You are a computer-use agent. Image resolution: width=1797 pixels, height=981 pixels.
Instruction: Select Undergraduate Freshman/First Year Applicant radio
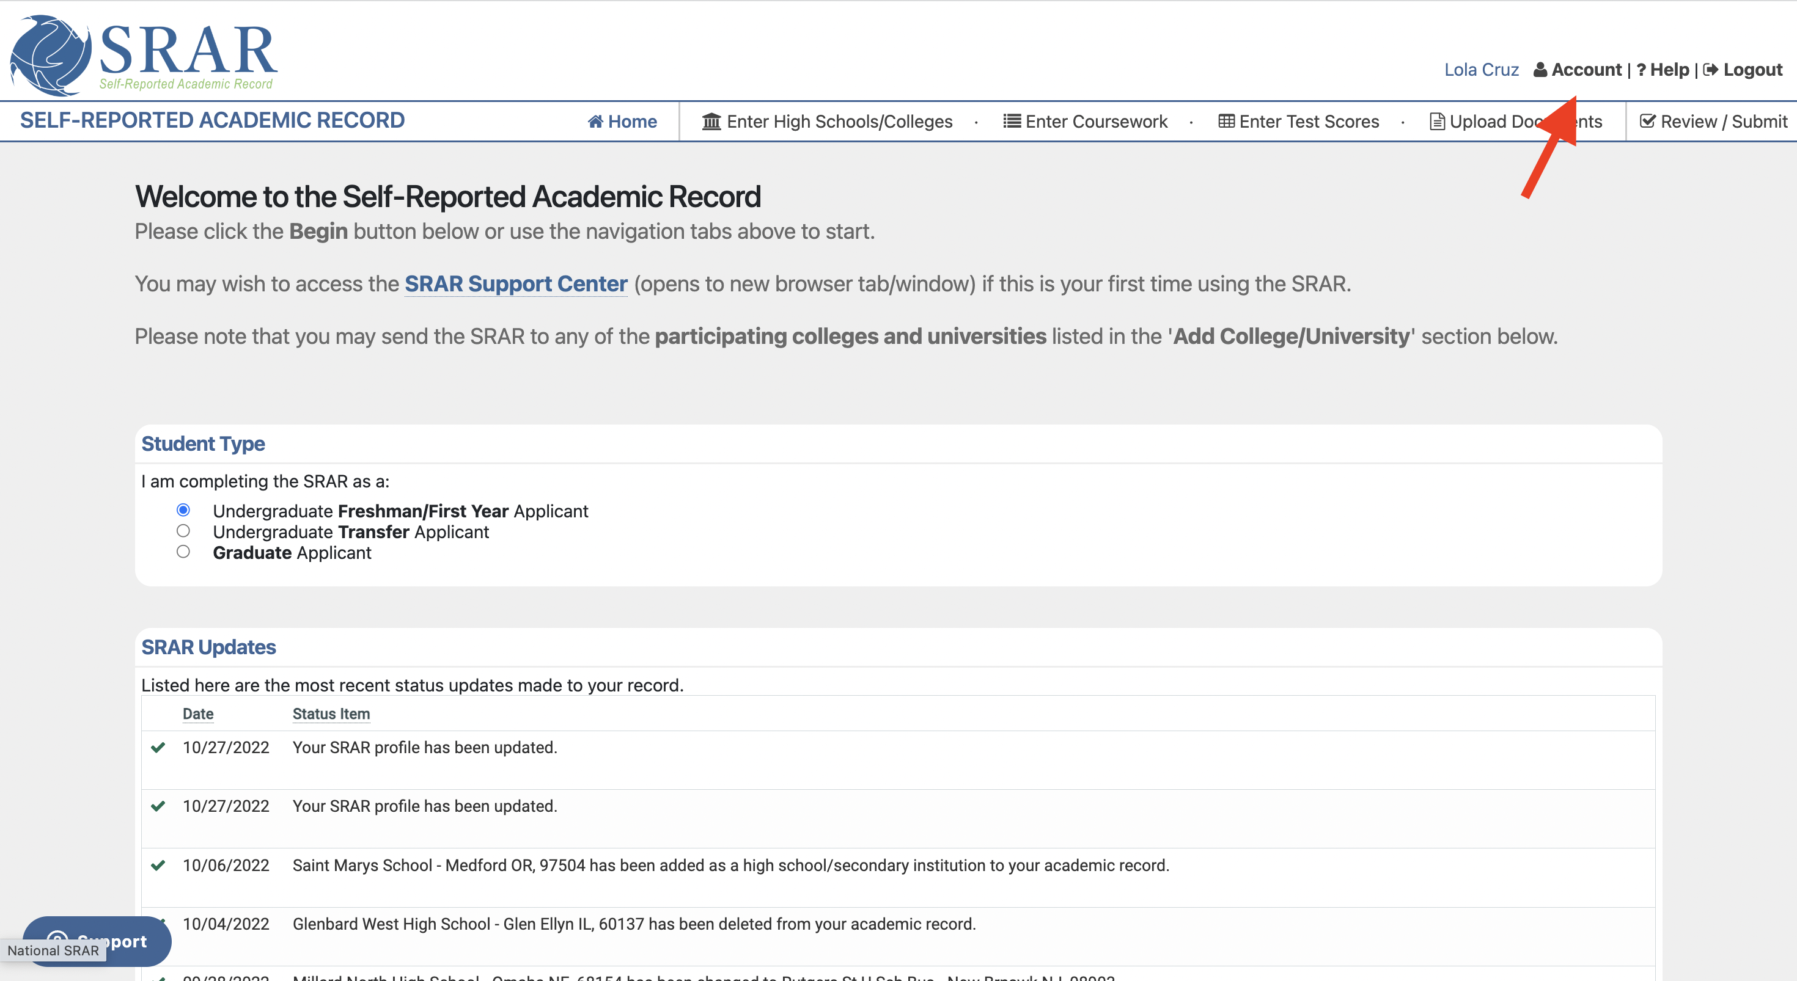183,511
